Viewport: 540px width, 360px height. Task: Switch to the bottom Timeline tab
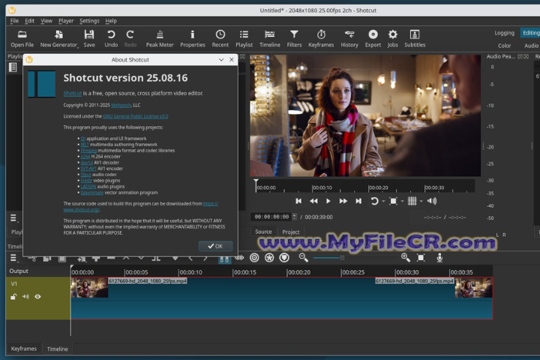(58, 349)
